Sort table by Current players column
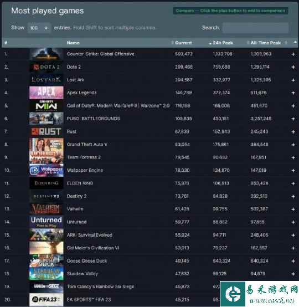The width and height of the screenshot is (299, 307). (x=183, y=43)
